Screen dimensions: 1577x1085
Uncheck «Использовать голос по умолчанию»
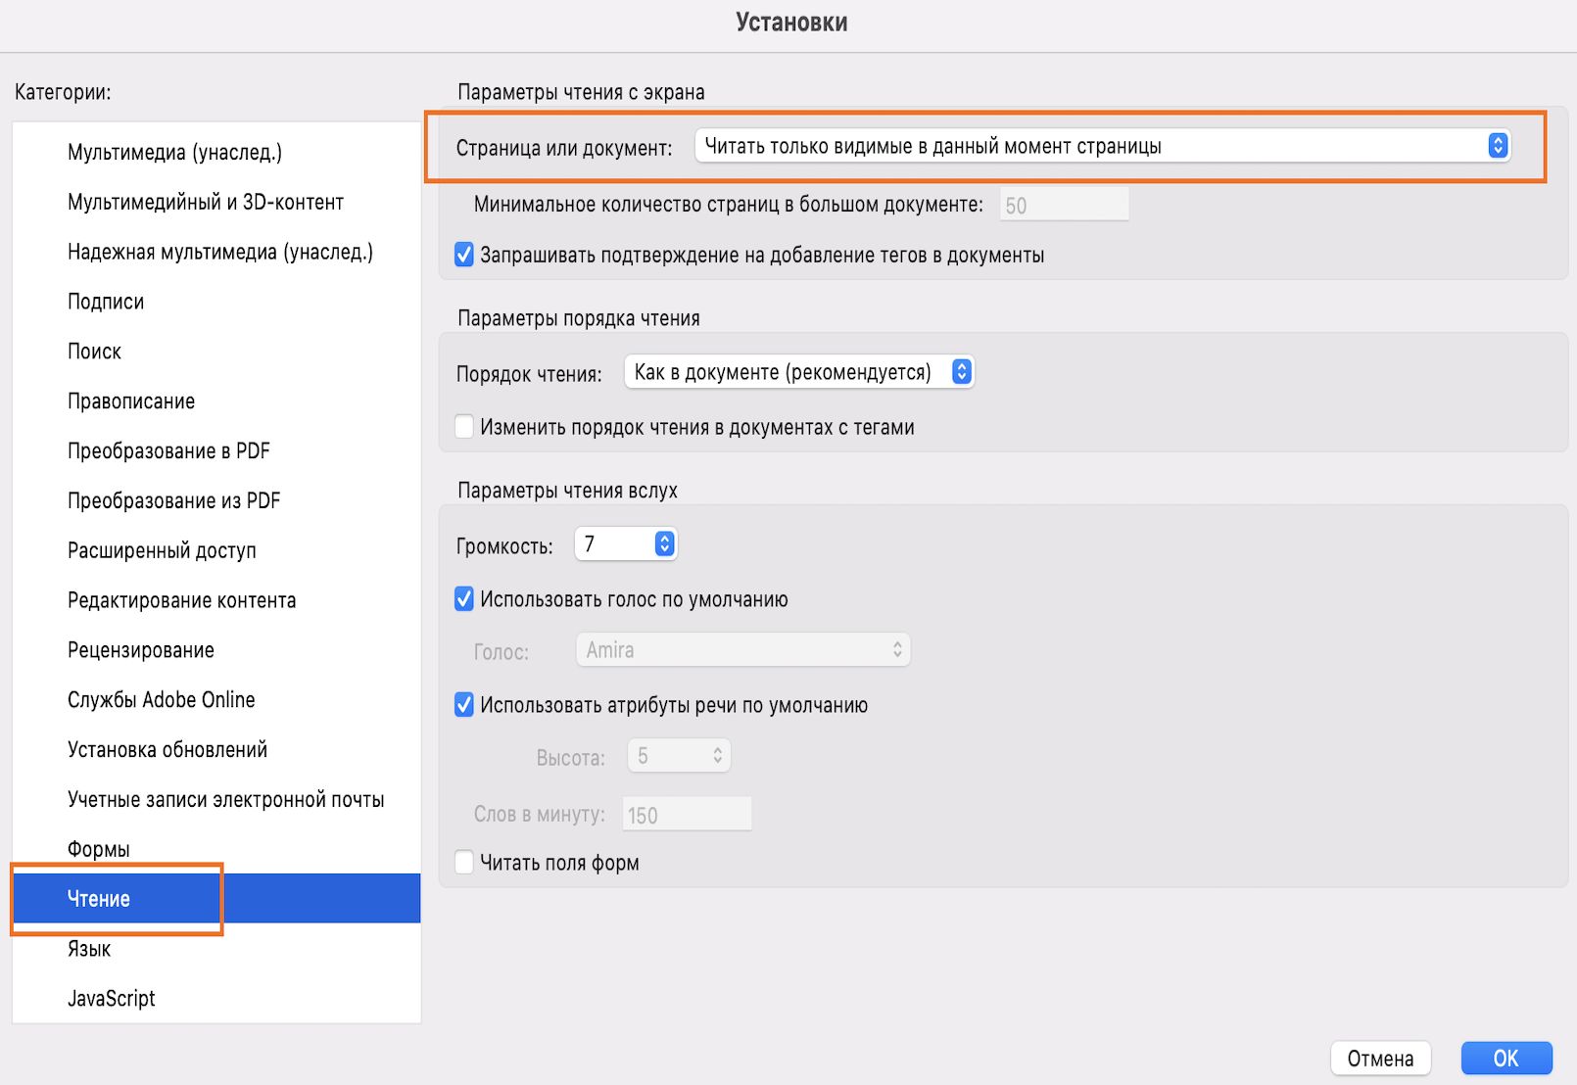[x=465, y=599]
